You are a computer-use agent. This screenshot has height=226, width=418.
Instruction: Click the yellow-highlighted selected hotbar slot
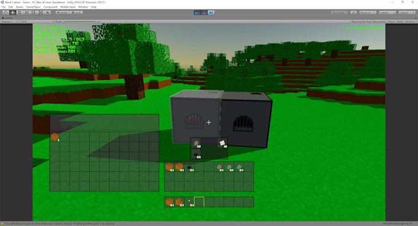pyautogui.click(x=199, y=202)
